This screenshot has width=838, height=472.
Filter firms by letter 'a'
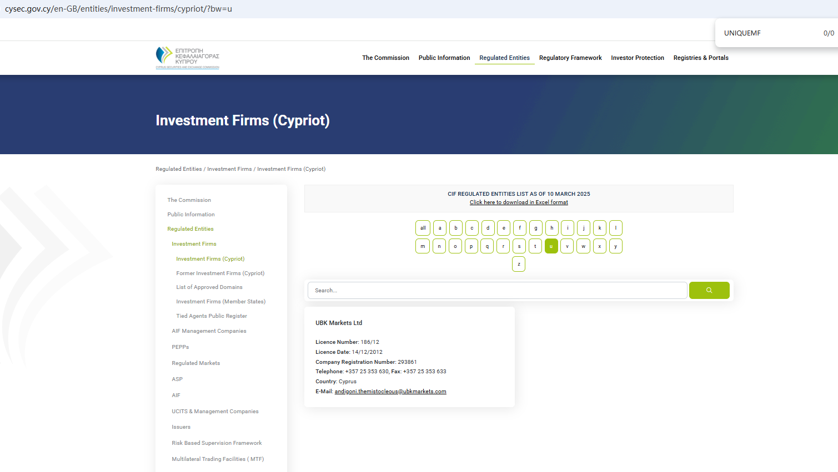(x=439, y=228)
